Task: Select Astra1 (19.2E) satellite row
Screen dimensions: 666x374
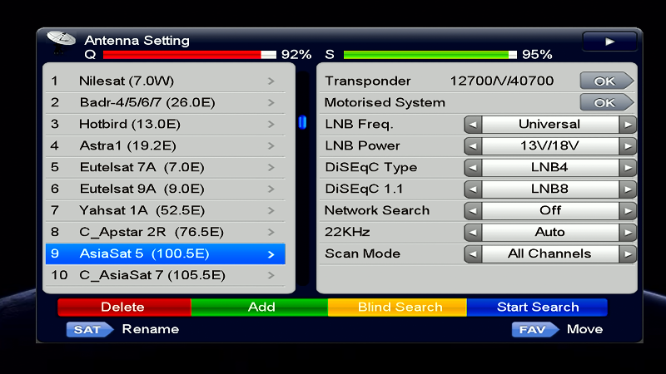Action: [165, 146]
